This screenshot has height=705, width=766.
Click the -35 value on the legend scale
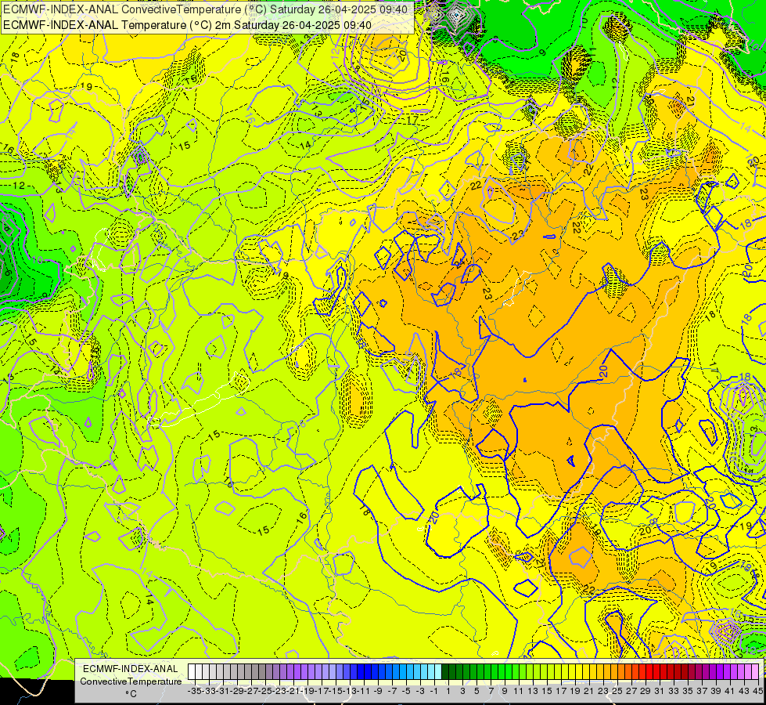[x=195, y=691]
